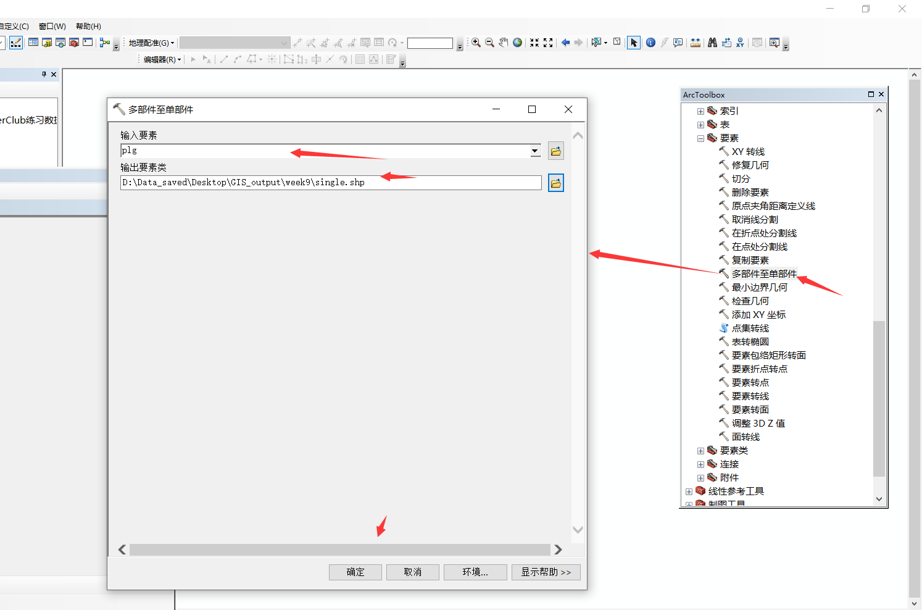Zoom to full extent globe icon
This screenshot has height=610, width=922.
[x=517, y=43]
